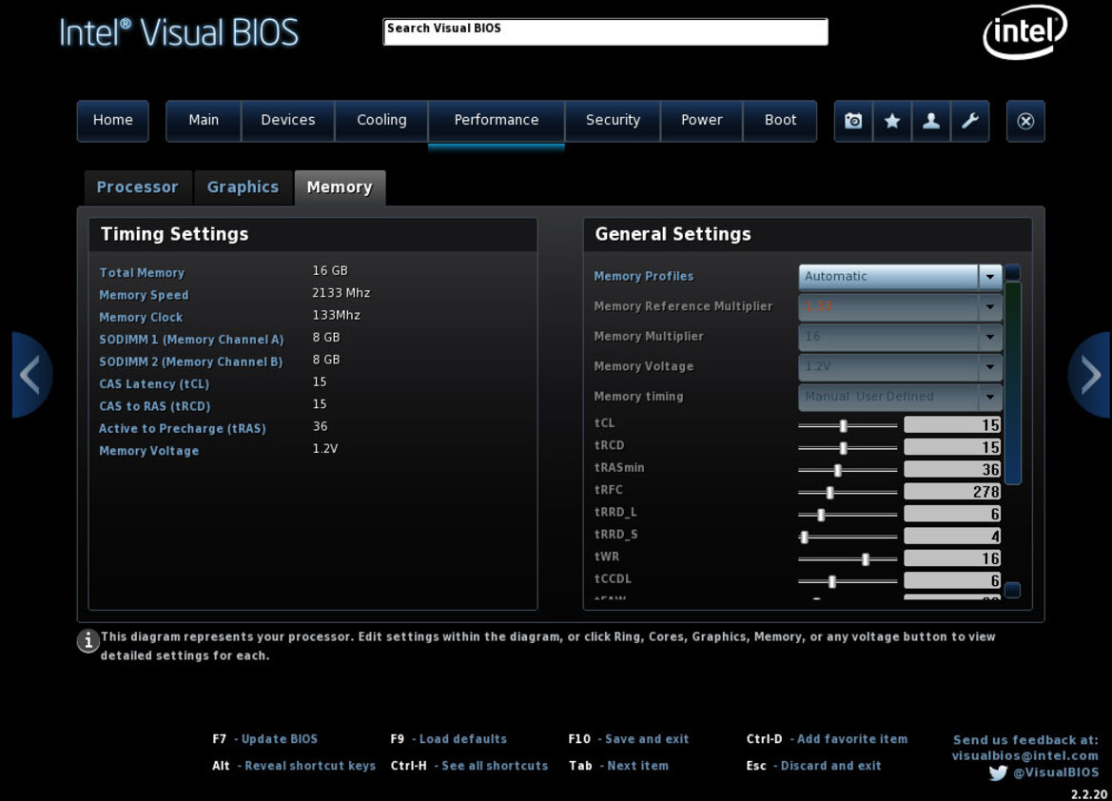Select the Performance menu
Viewport: 1112px width, 801px height.
(497, 121)
